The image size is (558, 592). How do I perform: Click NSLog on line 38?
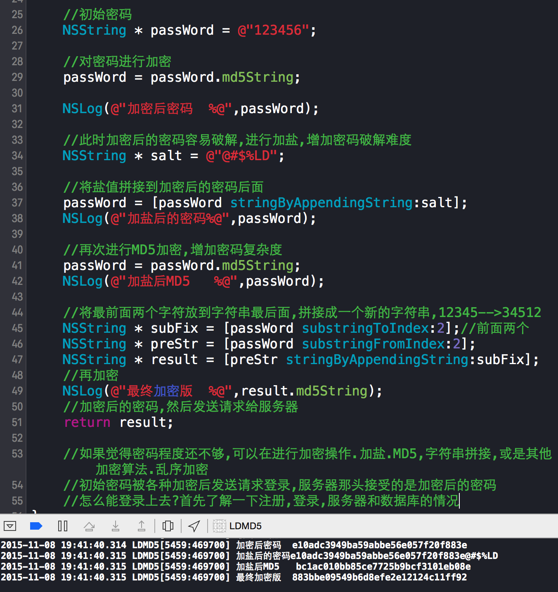[83, 218]
